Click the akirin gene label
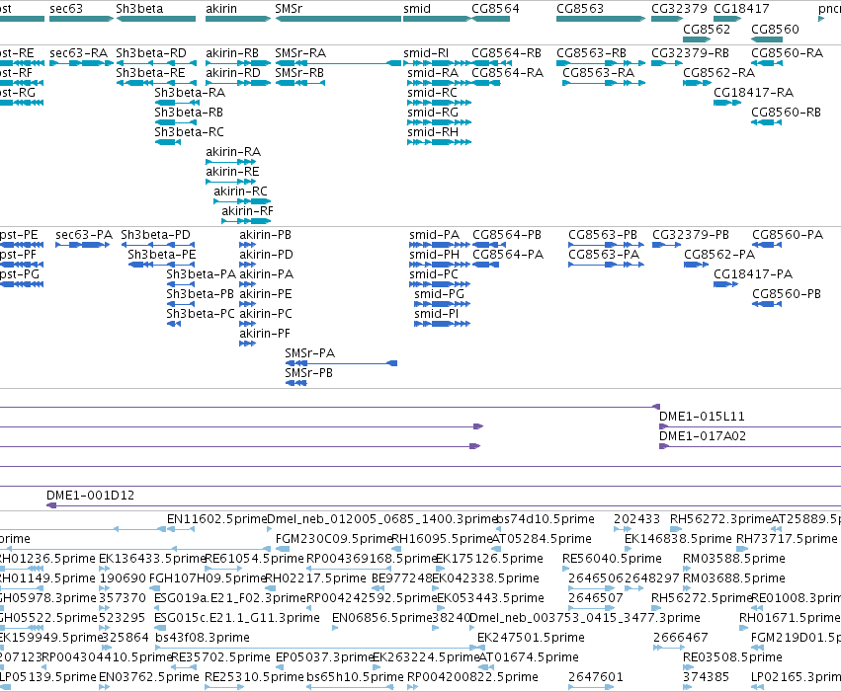The height and width of the screenshot is (692, 841). [x=221, y=9]
